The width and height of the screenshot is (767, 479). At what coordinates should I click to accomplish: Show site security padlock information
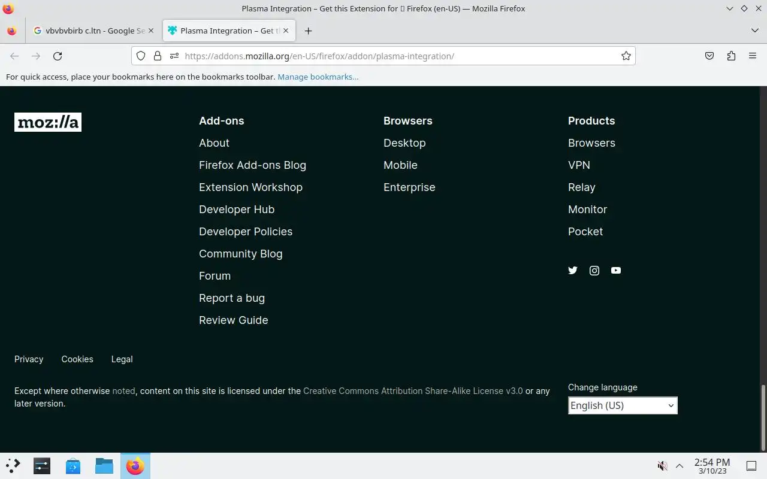point(158,56)
